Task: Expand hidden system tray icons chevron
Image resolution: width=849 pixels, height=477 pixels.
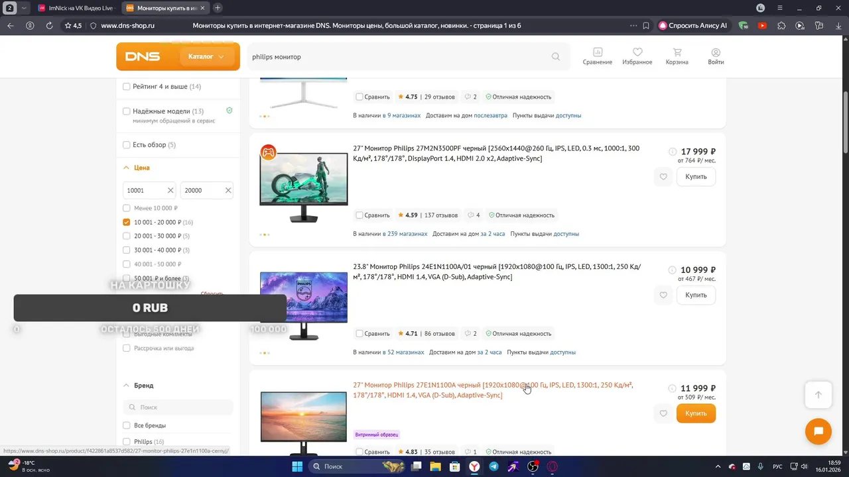Action: tap(718, 466)
